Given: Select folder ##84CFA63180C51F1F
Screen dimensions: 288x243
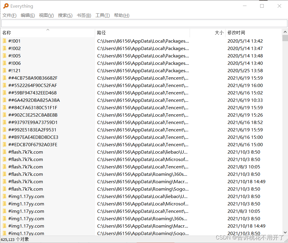Looking at the screenshot, I should pos(33,107).
